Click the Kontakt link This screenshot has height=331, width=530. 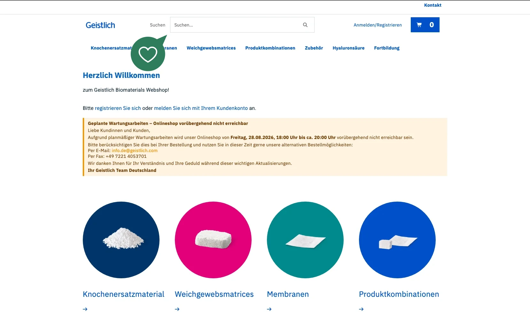(x=433, y=5)
